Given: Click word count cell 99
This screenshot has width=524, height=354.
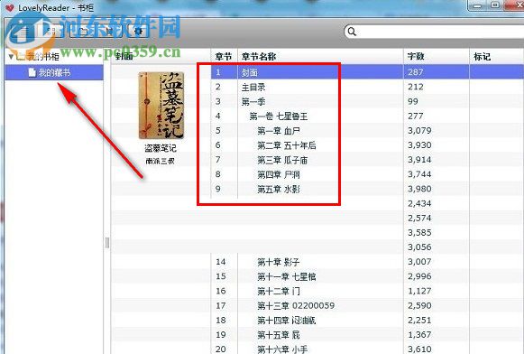Looking at the screenshot, I should coord(413,101).
